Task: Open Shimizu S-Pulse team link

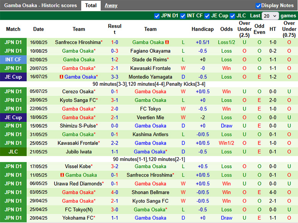Action: 79,126
